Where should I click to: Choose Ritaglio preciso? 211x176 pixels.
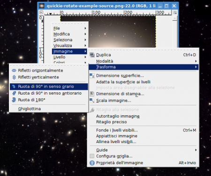click(143, 122)
